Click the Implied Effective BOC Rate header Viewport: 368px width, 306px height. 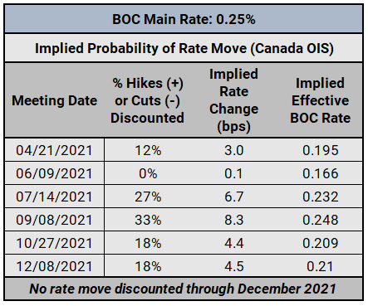(321, 100)
